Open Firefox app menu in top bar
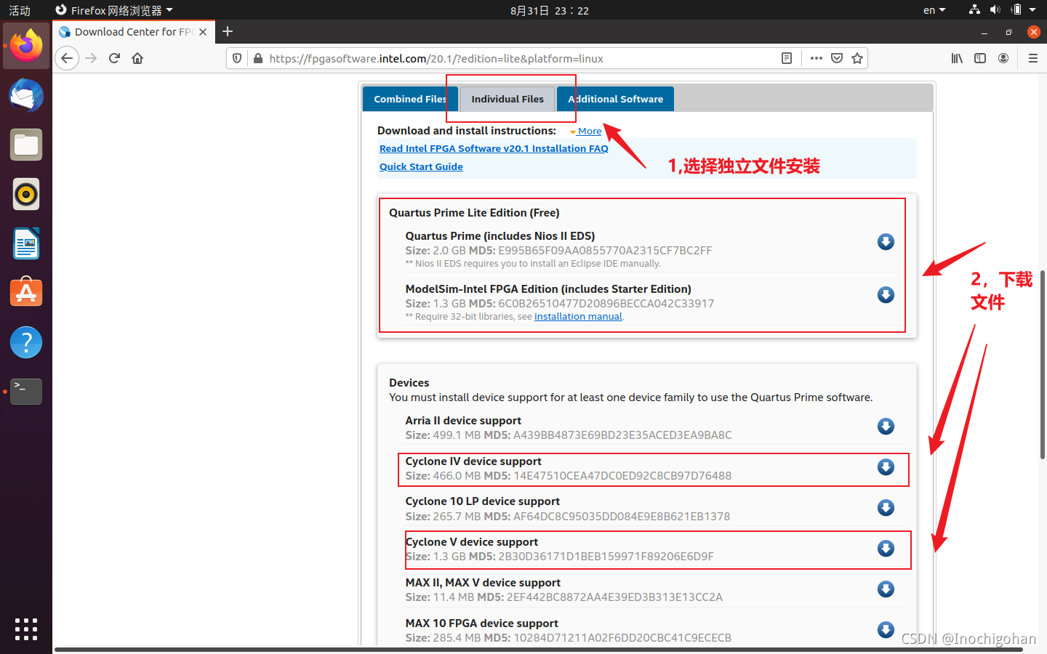1047x654 pixels. tap(114, 10)
